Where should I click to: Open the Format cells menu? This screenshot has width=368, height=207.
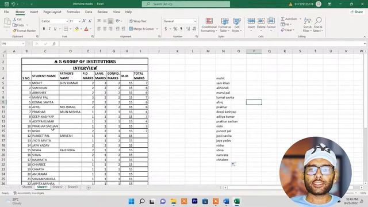271,24
